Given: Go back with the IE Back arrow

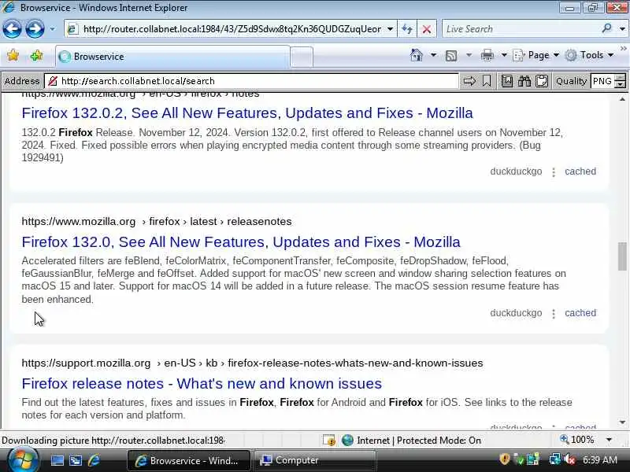Looking at the screenshot, I should point(12,29).
